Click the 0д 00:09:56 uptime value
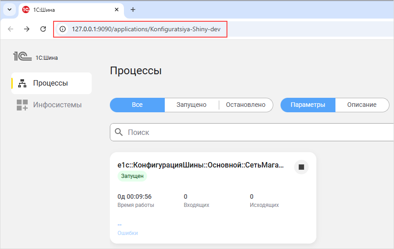This screenshot has height=249, width=394. 134,196
